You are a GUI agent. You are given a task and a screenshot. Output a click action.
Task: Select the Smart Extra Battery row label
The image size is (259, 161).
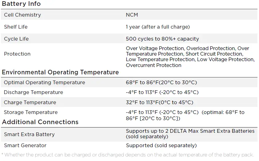[29, 134]
